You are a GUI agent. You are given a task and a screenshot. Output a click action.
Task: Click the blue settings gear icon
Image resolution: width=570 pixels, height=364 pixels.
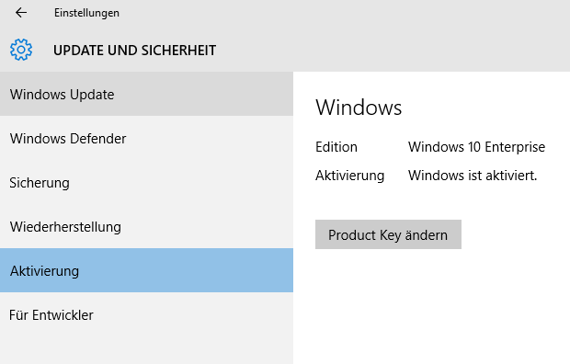pos(21,50)
